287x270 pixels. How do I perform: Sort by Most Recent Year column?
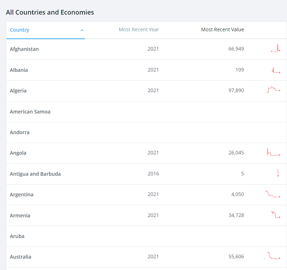[139, 30]
